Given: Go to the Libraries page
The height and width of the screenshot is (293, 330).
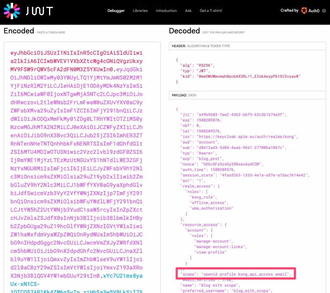Looking at the screenshot, I should [x=140, y=11].
